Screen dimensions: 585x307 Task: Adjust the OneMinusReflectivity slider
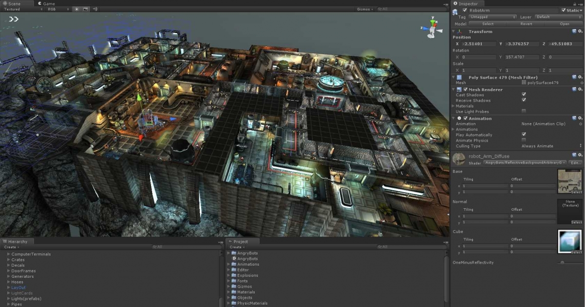(562, 263)
